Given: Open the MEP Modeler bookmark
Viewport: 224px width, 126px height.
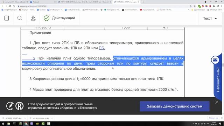Looking at the screenshot, I should click(91, 10).
